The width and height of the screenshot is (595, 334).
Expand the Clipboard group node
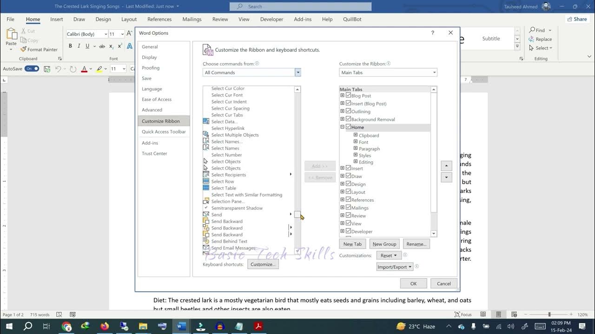[x=356, y=135]
